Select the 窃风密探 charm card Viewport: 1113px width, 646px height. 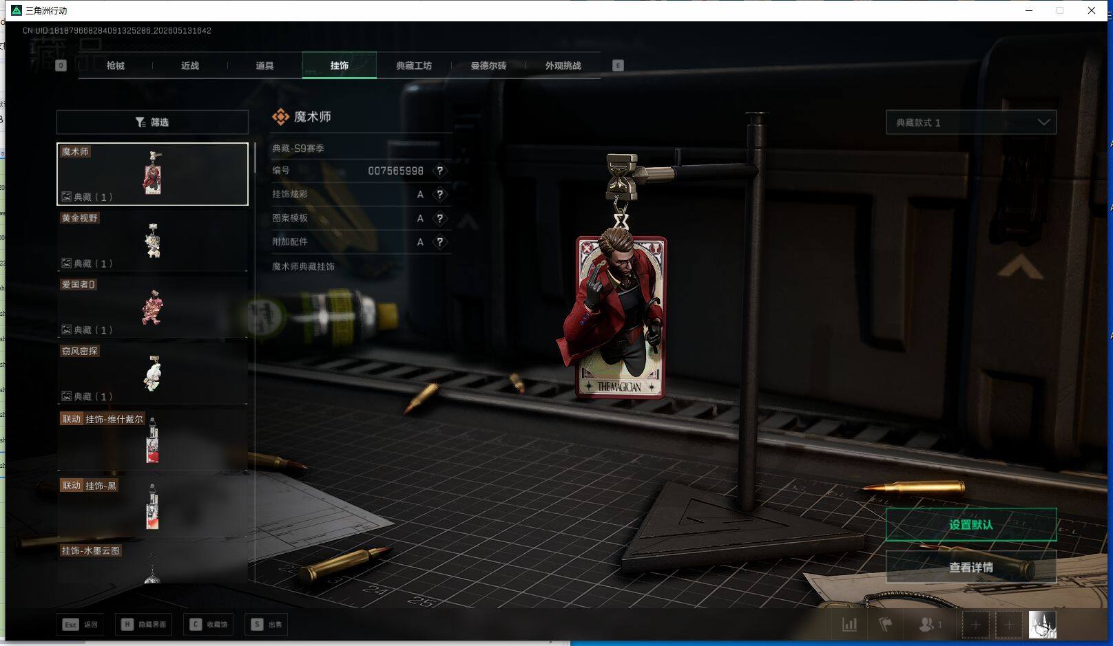pos(152,374)
